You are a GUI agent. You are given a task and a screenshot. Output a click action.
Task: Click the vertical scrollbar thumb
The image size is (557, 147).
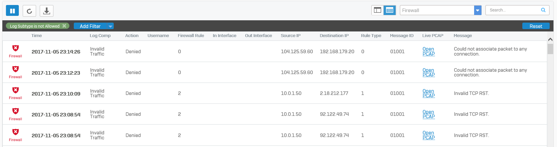coord(551,49)
